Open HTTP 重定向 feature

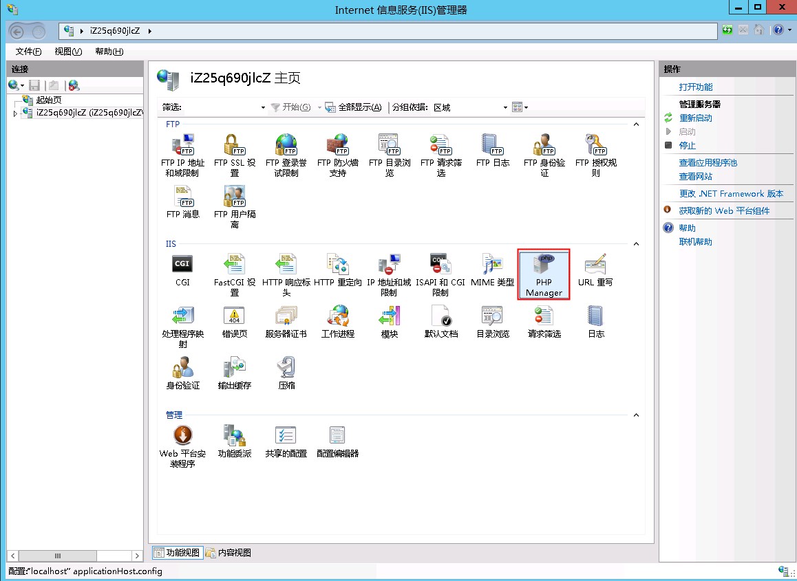point(338,270)
